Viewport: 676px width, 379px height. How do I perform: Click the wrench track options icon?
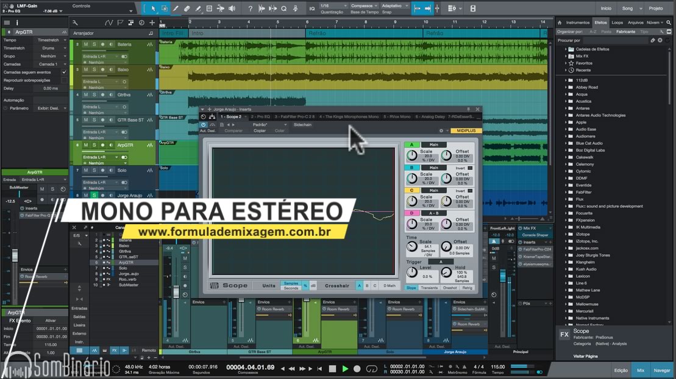tap(75, 23)
